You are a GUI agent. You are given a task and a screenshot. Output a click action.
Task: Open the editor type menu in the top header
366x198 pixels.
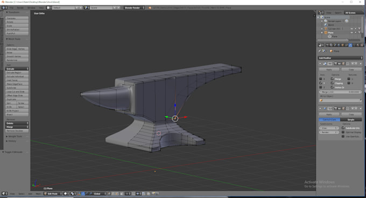tap(4, 8)
